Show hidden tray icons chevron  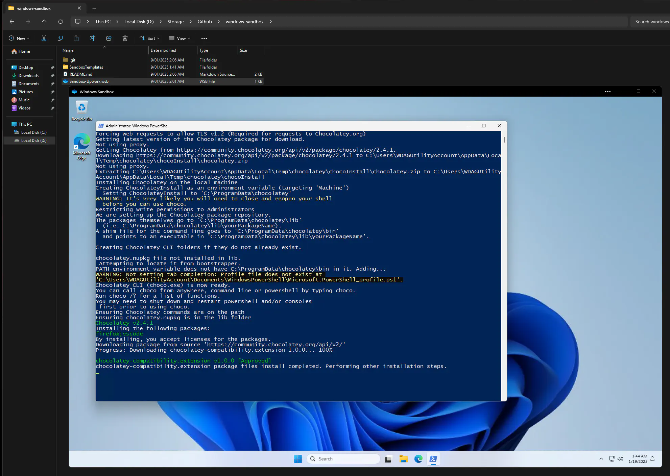point(601,459)
